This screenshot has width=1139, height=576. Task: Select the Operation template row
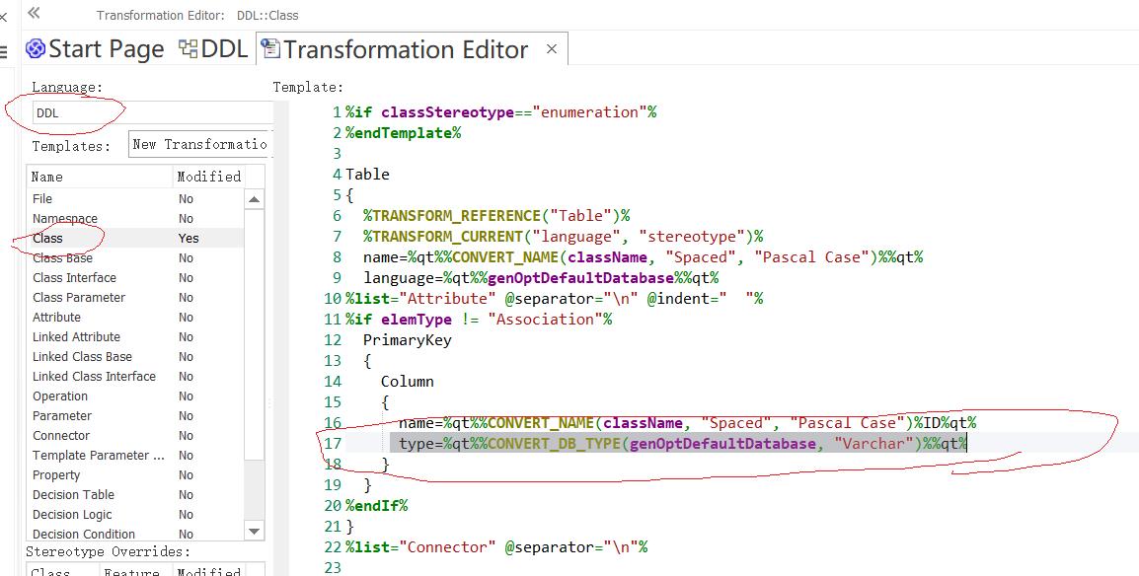tap(135, 396)
